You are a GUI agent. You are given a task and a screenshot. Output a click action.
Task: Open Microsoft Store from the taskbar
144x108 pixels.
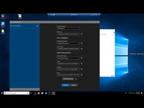[x=42, y=93]
